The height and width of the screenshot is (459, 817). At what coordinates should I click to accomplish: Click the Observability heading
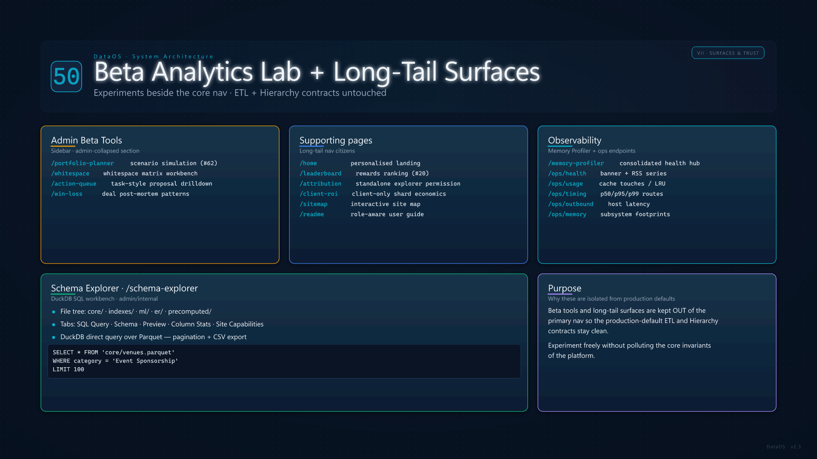coord(574,140)
